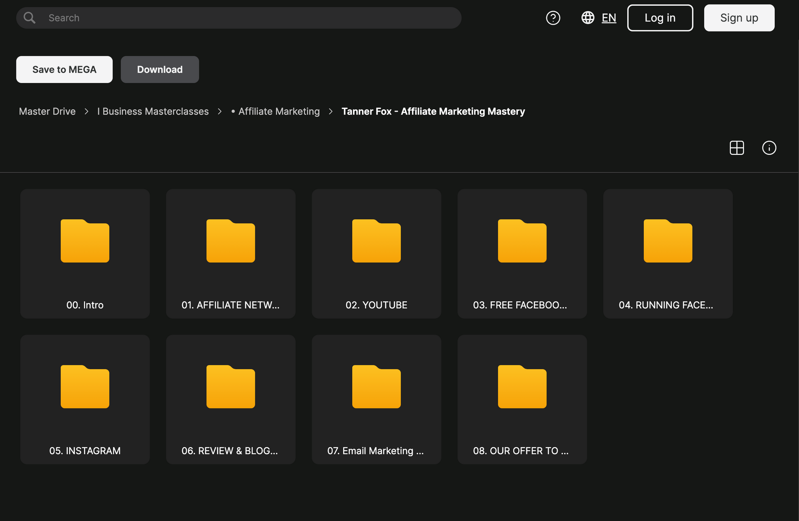Select the 06. REVIEW & BLOG... label
Screen dimensions: 799x521
click(230, 451)
